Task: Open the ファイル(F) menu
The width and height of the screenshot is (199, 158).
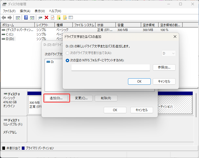Action: coord(9,11)
